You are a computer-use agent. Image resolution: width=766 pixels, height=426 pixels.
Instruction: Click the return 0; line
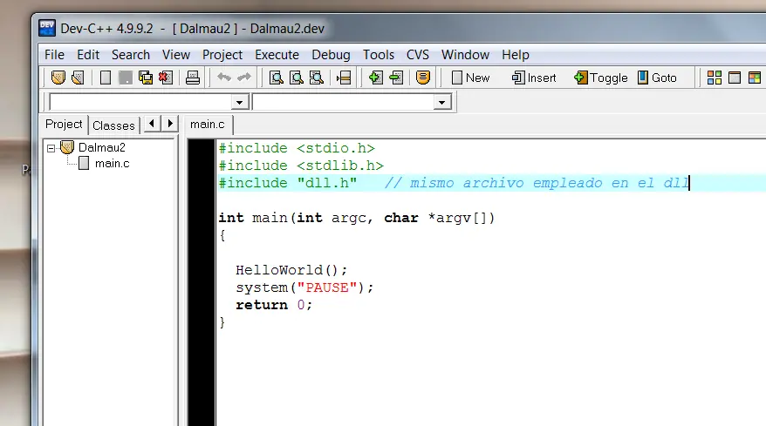click(274, 305)
